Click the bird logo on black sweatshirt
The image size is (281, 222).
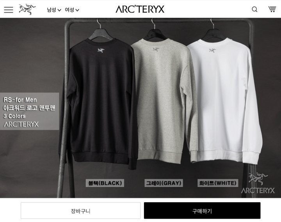(101, 50)
